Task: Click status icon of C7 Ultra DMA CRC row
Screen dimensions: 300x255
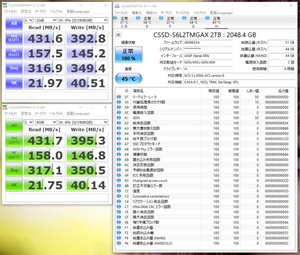Action: pos(119,207)
